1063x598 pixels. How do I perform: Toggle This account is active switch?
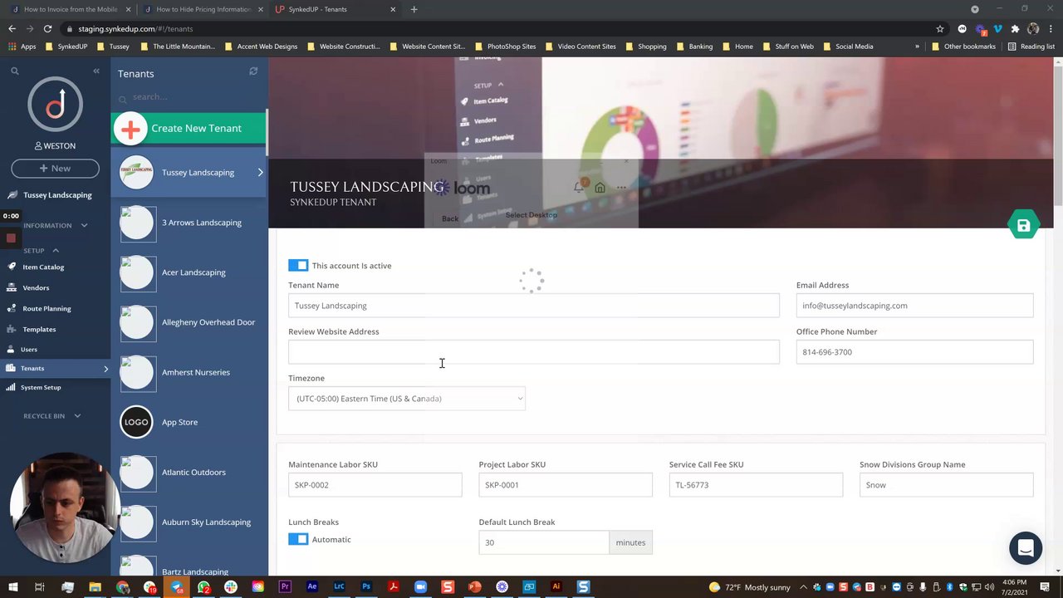[x=298, y=265]
